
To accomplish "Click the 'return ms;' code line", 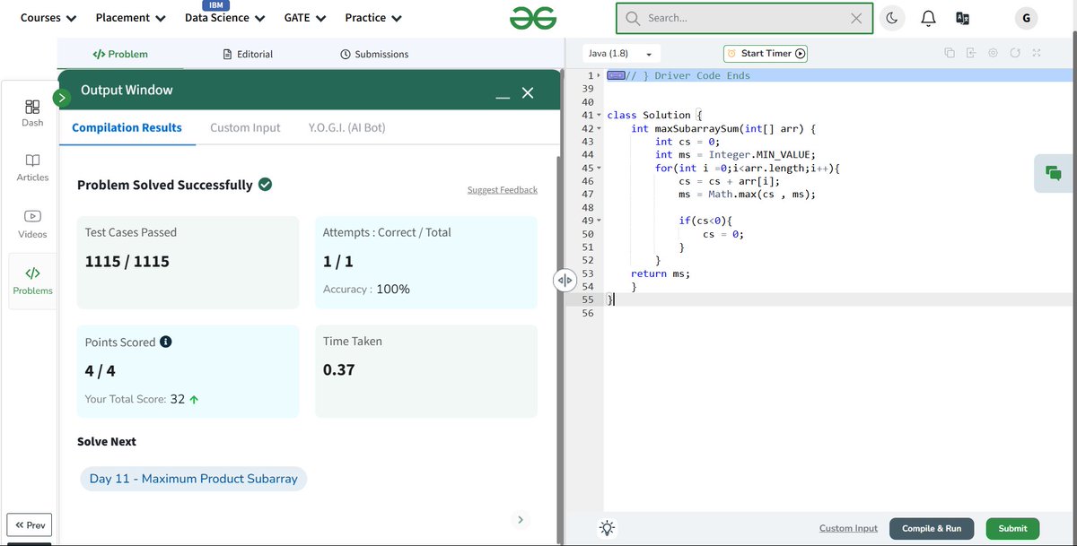I will point(661,273).
